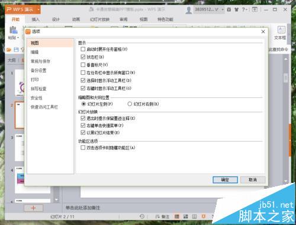Click the WPS 演示 application menu button
The width and height of the screenshot is (296, 225).
(20, 9)
